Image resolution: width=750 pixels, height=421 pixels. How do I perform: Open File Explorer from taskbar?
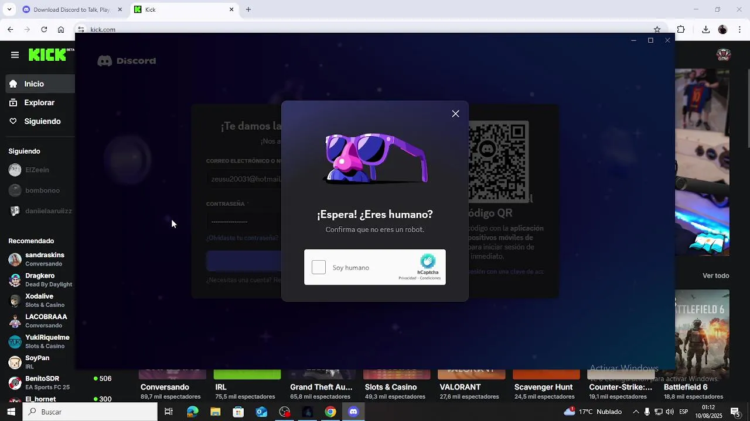coord(215,412)
